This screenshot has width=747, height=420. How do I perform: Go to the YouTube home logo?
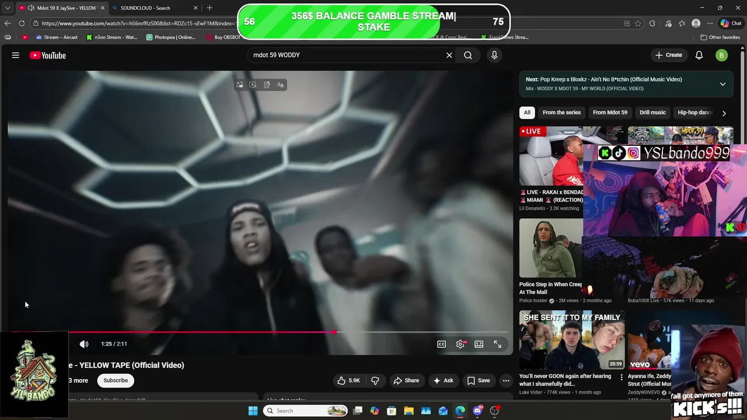(48, 55)
